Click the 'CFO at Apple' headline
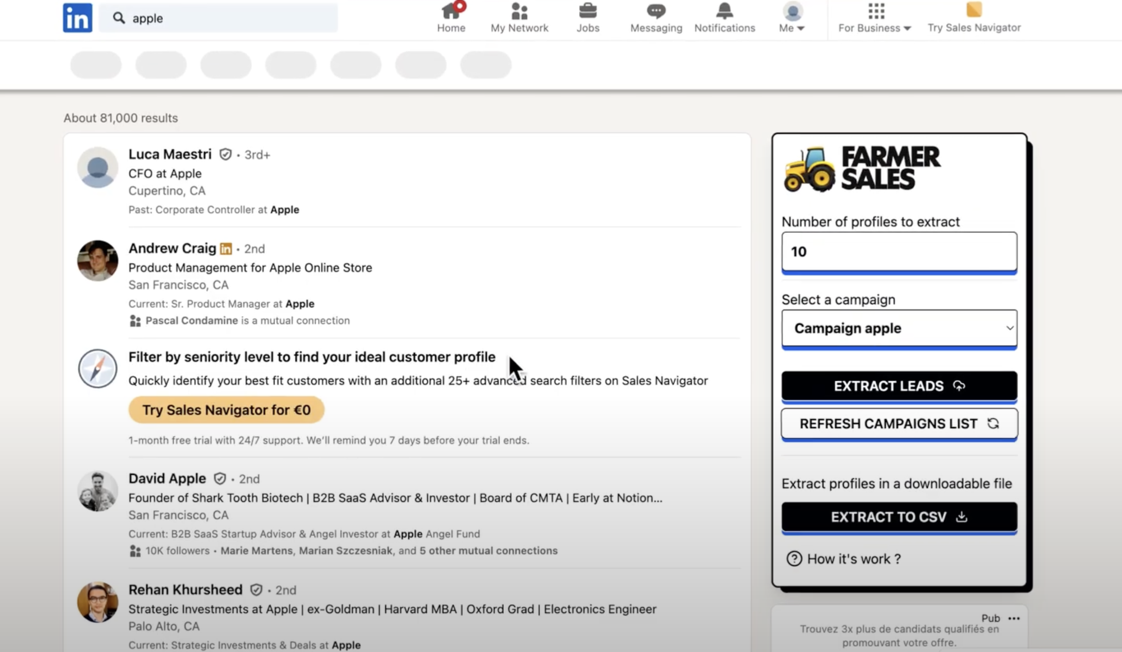This screenshot has width=1122, height=652. (165, 174)
